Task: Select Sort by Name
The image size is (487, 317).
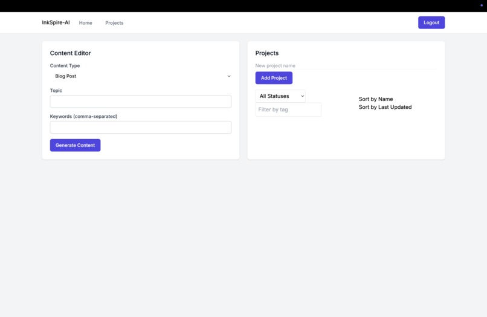Action: tap(376, 99)
